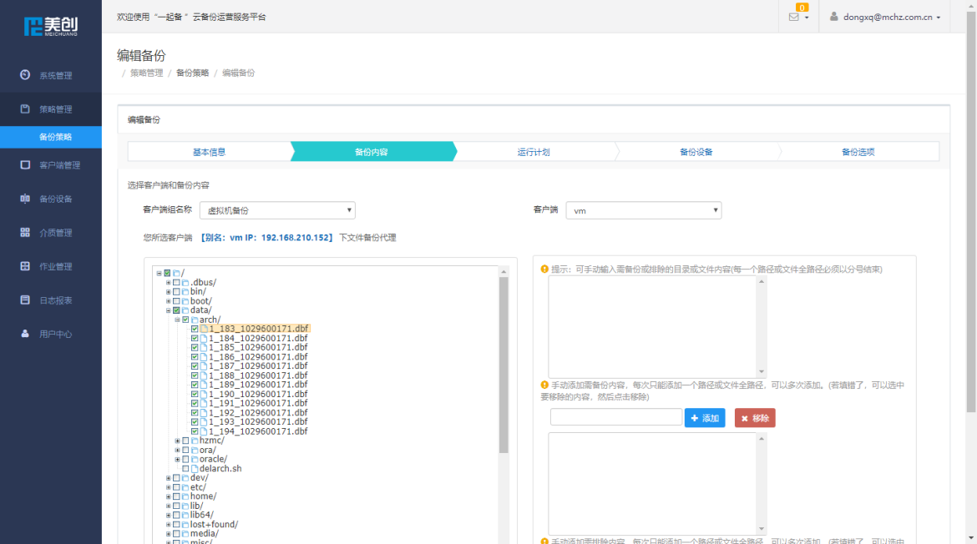Collapse the data/ tree node
Screen dimensions: 977x544
[168, 310]
